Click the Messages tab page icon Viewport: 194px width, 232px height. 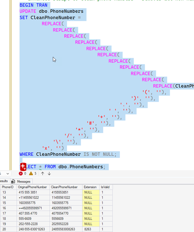pos(13,182)
